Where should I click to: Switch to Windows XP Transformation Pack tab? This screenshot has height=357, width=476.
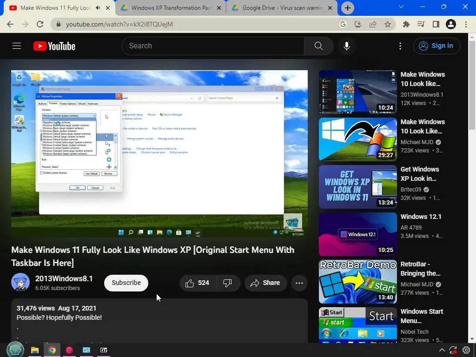click(171, 8)
